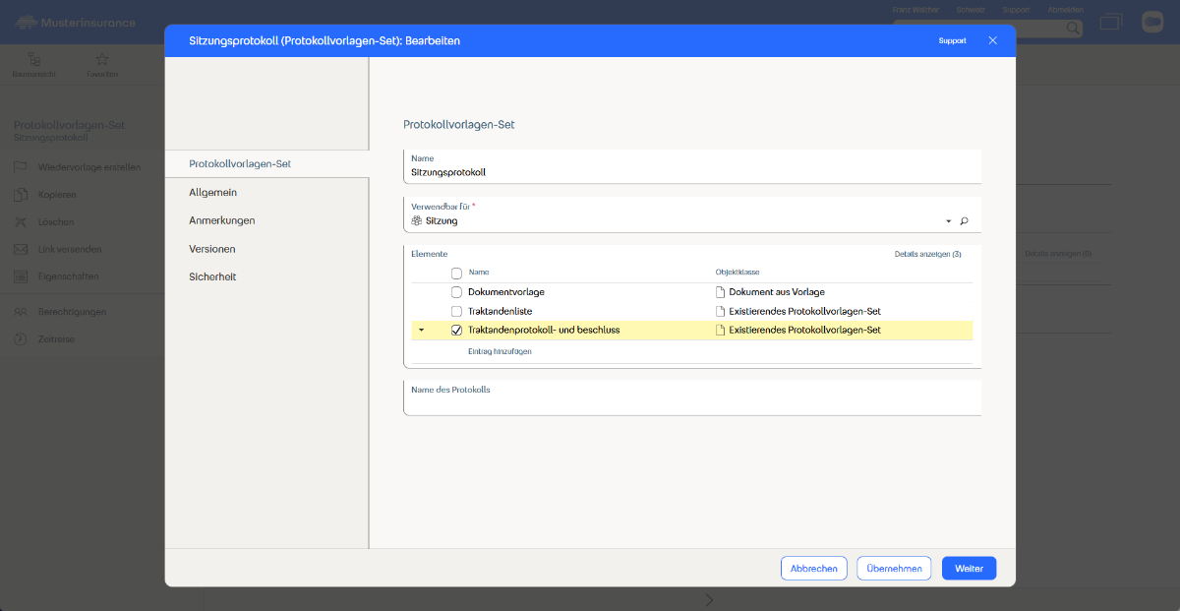This screenshot has width=1180, height=611.
Task: Click the document icon next to Dokument aus Vorlage
Action: pyautogui.click(x=721, y=292)
